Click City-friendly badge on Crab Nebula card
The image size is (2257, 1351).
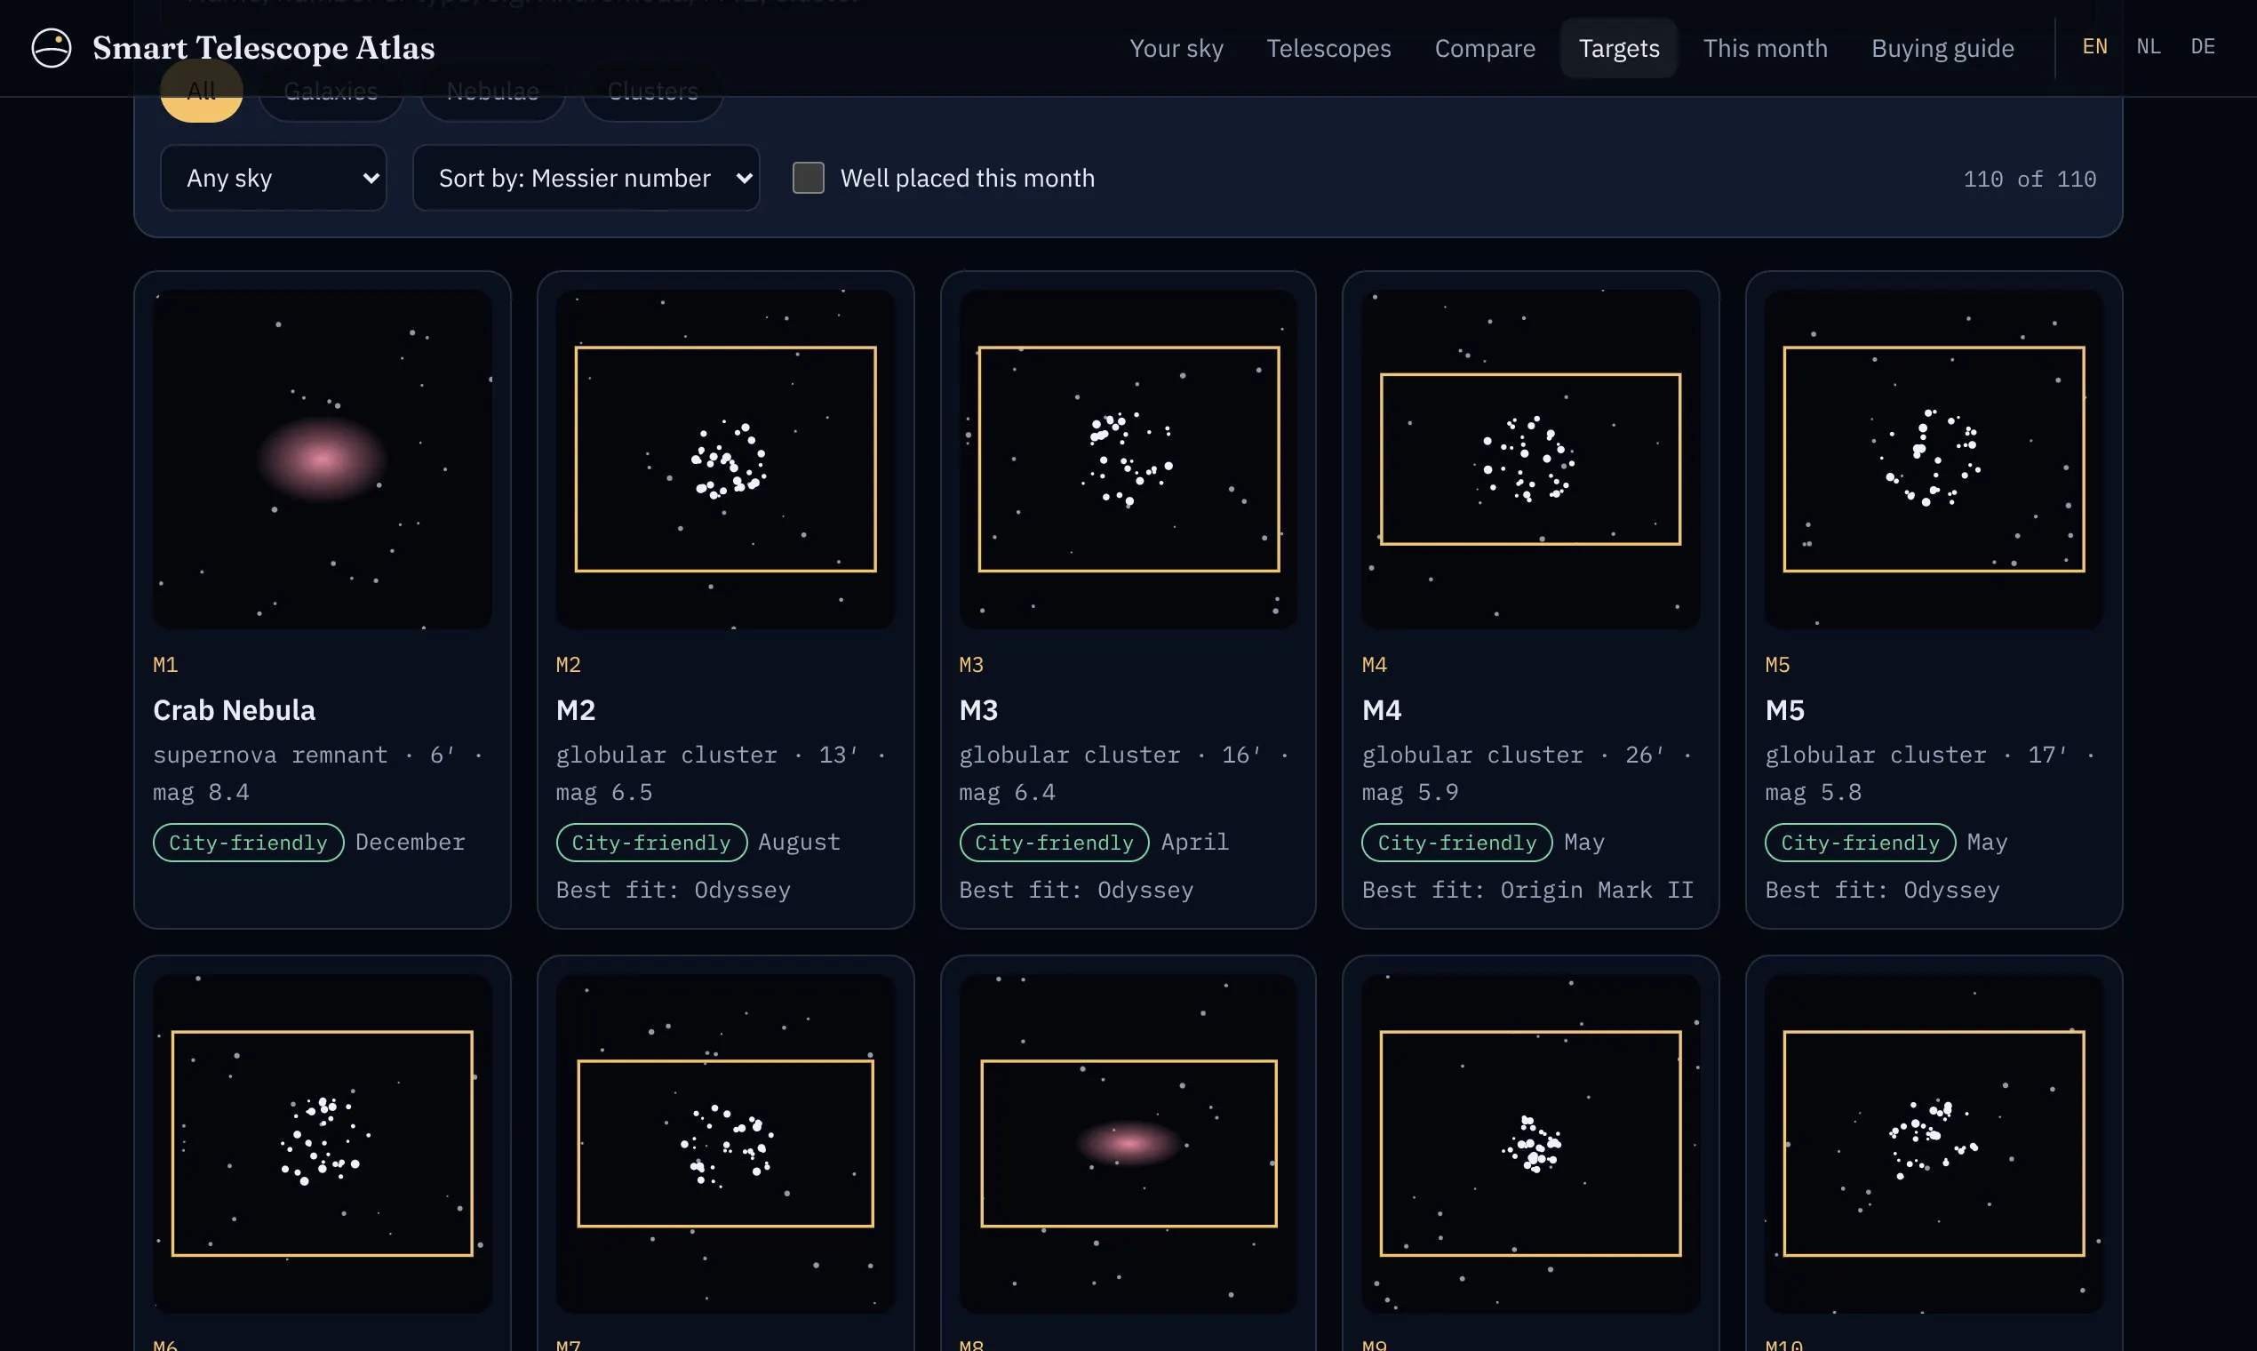pyautogui.click(x=249, y=843)
